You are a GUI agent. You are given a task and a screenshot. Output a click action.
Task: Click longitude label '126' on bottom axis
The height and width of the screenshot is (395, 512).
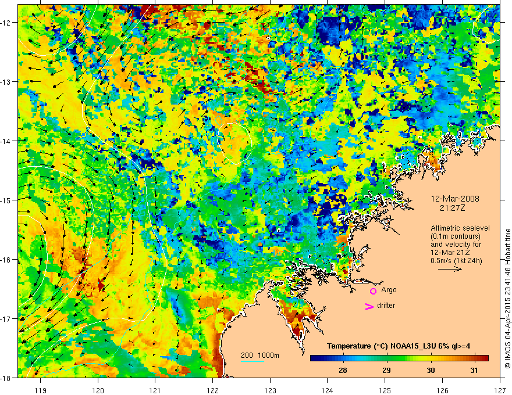tap(442, 390)
